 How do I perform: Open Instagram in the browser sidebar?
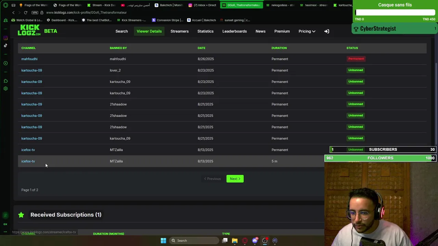coord(5,38)
